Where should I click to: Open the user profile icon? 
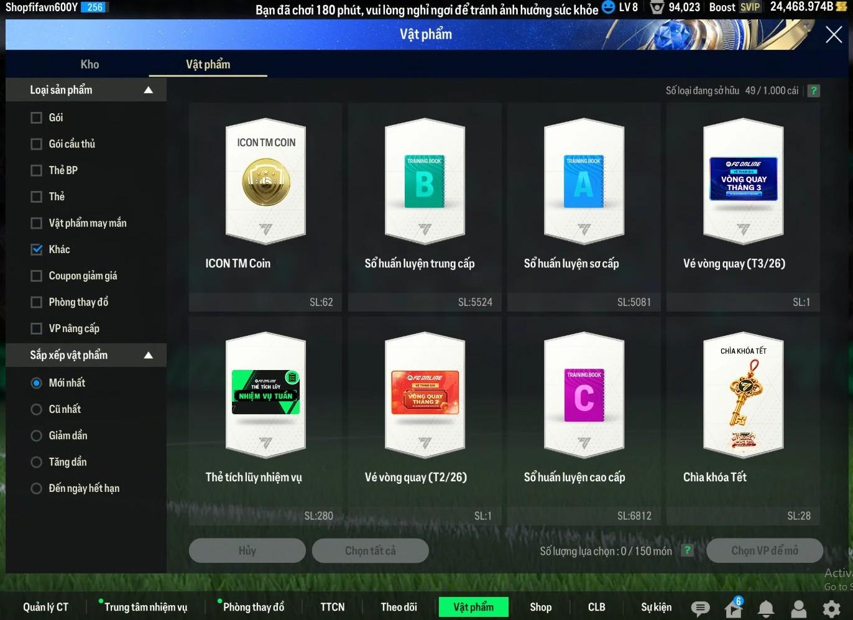pos(798,608)
